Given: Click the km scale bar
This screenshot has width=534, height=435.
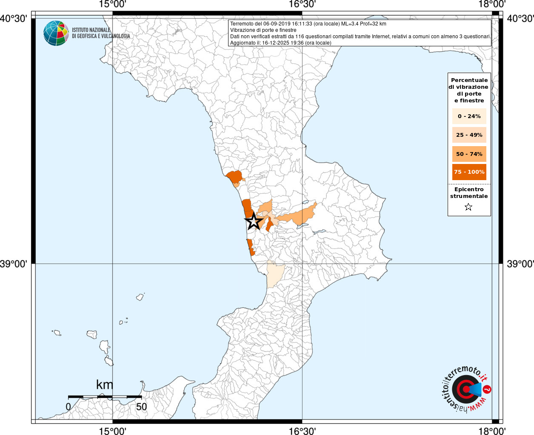Looking at the screenshot, I should click(105, 397).
